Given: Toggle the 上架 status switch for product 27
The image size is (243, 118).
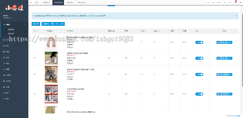Looking at the screenshot, I should click(199, 58).
